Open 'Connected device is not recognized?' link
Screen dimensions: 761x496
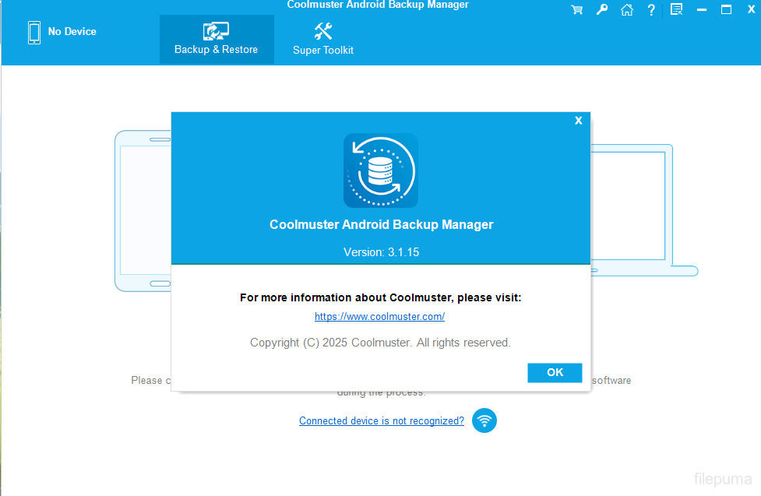[381, 420]
